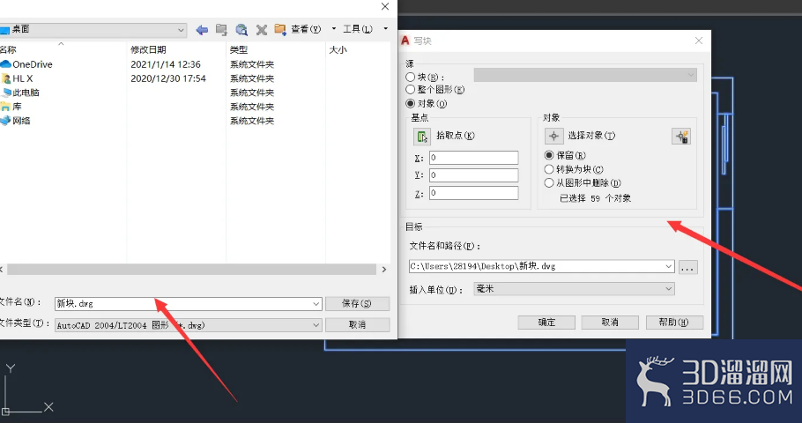Click the back arrow icon in file dialog
This screenshot has height=423, width=802.
[202, 30]
